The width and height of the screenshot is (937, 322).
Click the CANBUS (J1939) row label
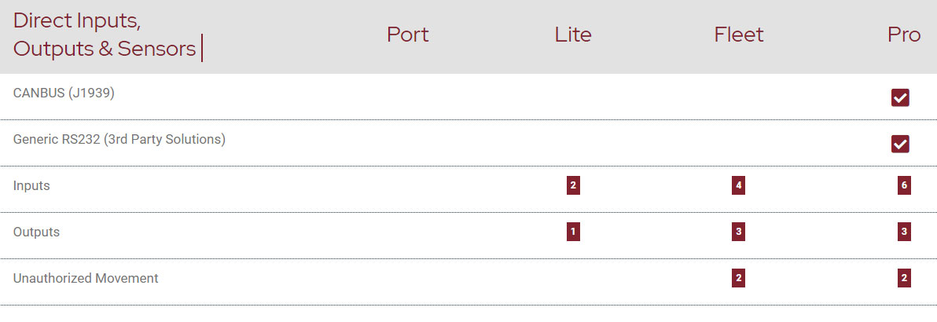[64, 93]
